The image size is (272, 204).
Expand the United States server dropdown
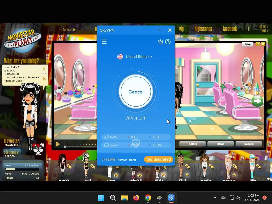tap(152, 57)
